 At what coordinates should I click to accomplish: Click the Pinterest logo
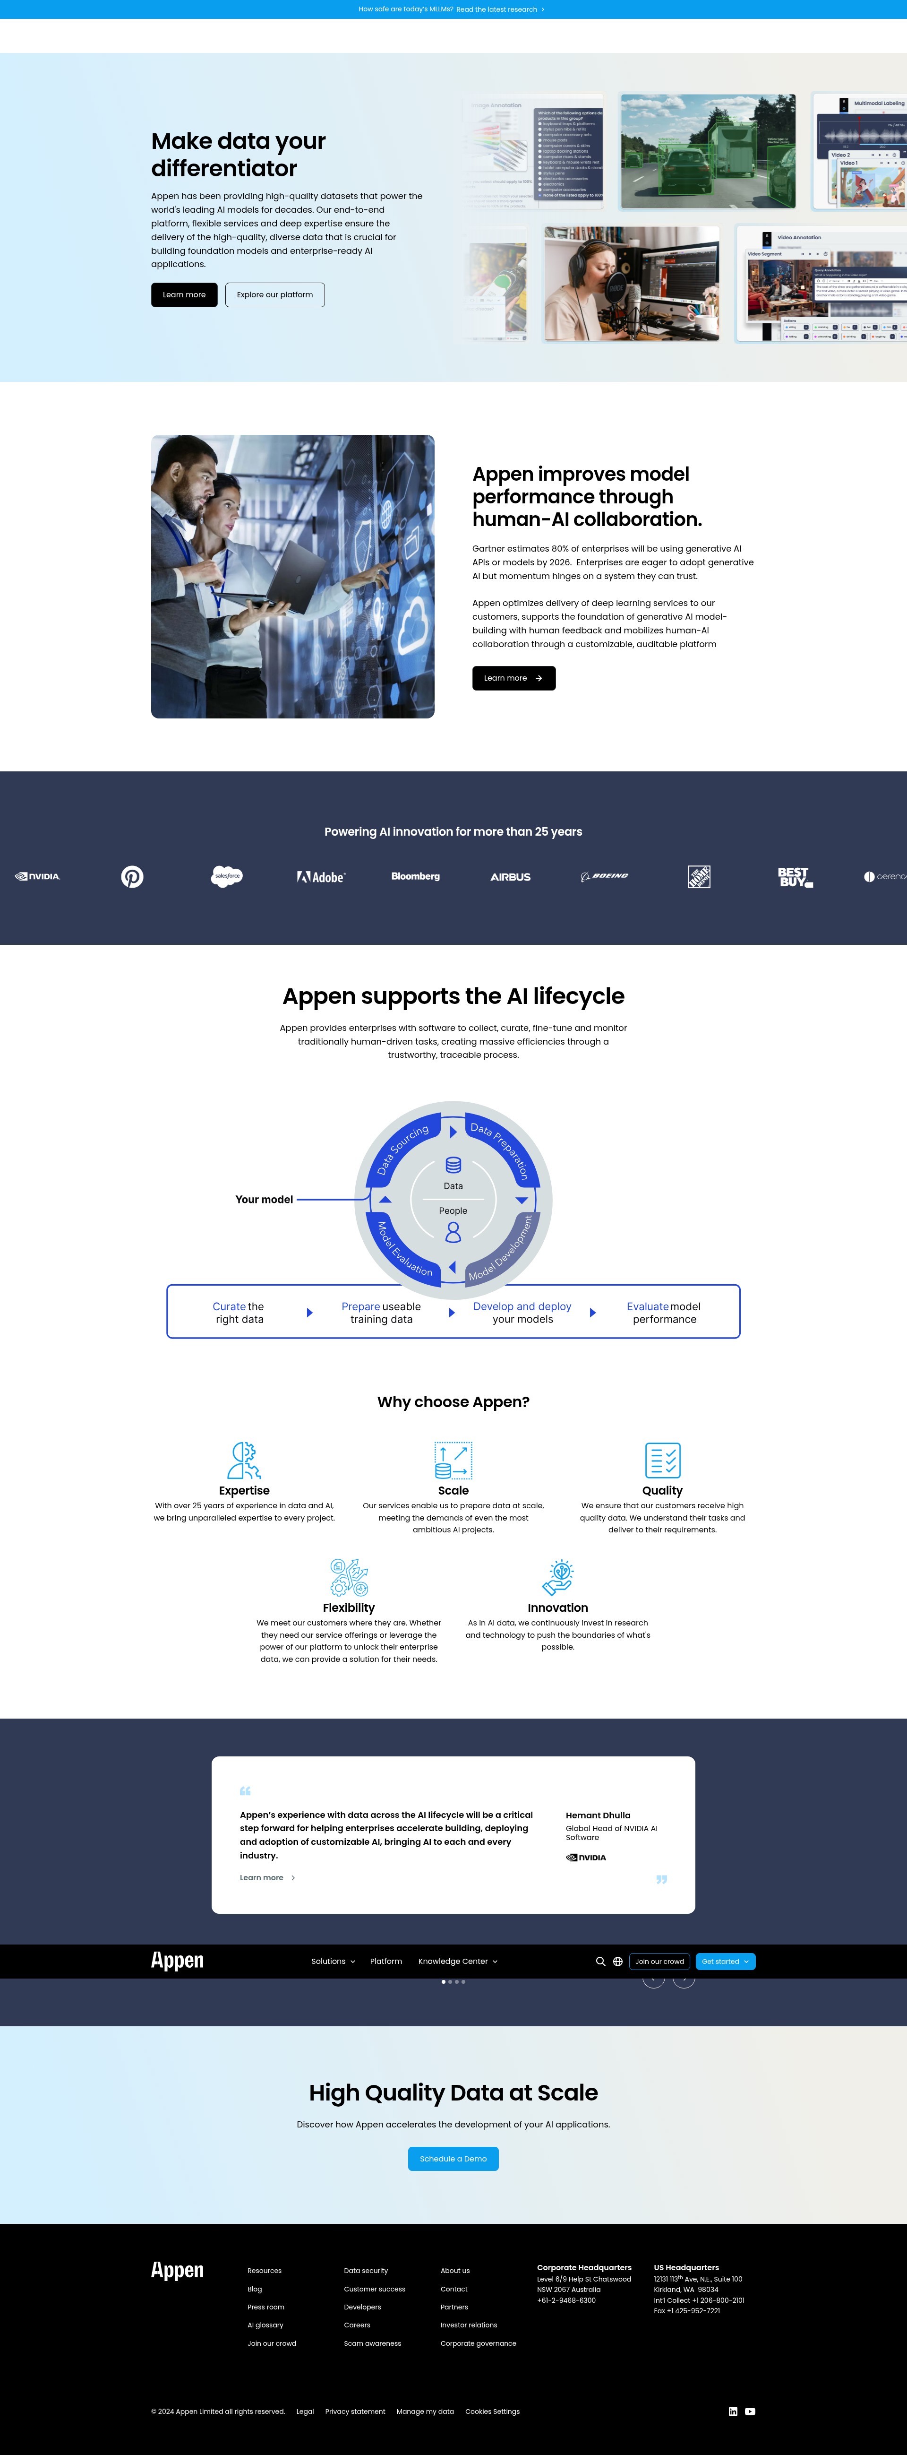click(x=132, y=876)
